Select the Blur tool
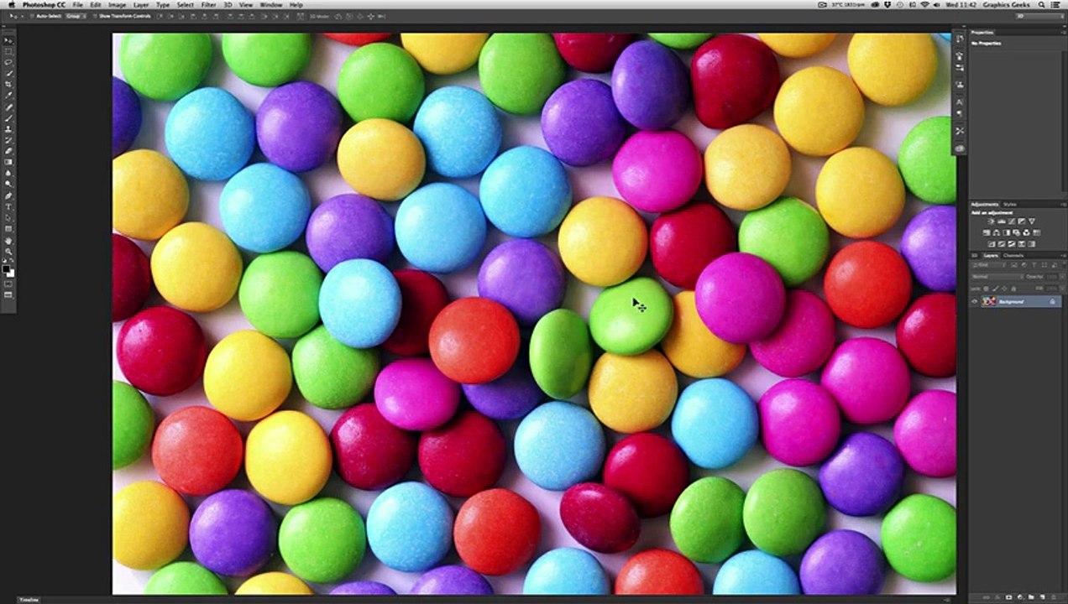1068x604 pixels. (8, 173)
